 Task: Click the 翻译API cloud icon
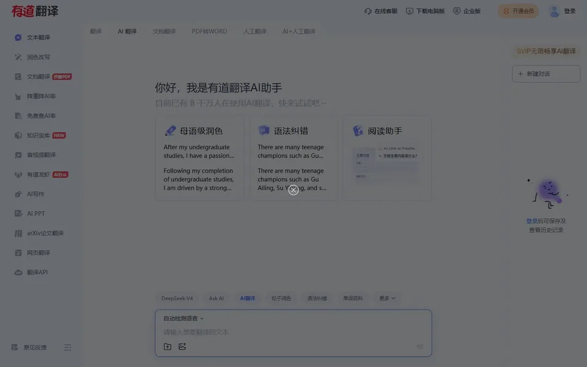click(18, 272)
